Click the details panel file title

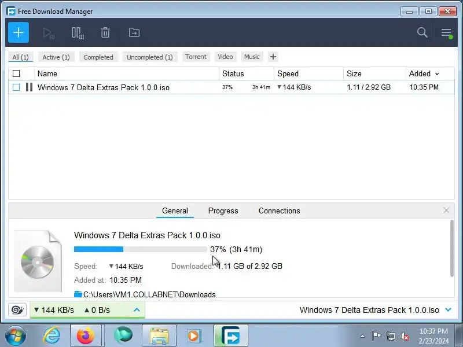tap(147, 235)
